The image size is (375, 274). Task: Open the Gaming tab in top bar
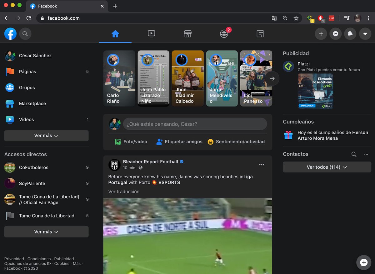[260, 34]
